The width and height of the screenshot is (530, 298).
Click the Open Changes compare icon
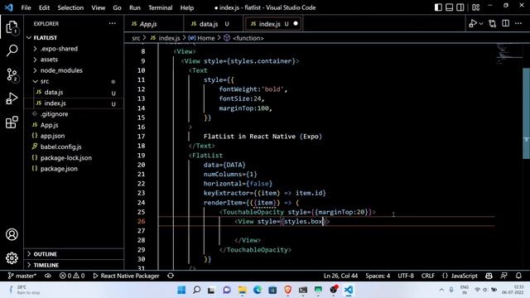(x=493, y=24)
